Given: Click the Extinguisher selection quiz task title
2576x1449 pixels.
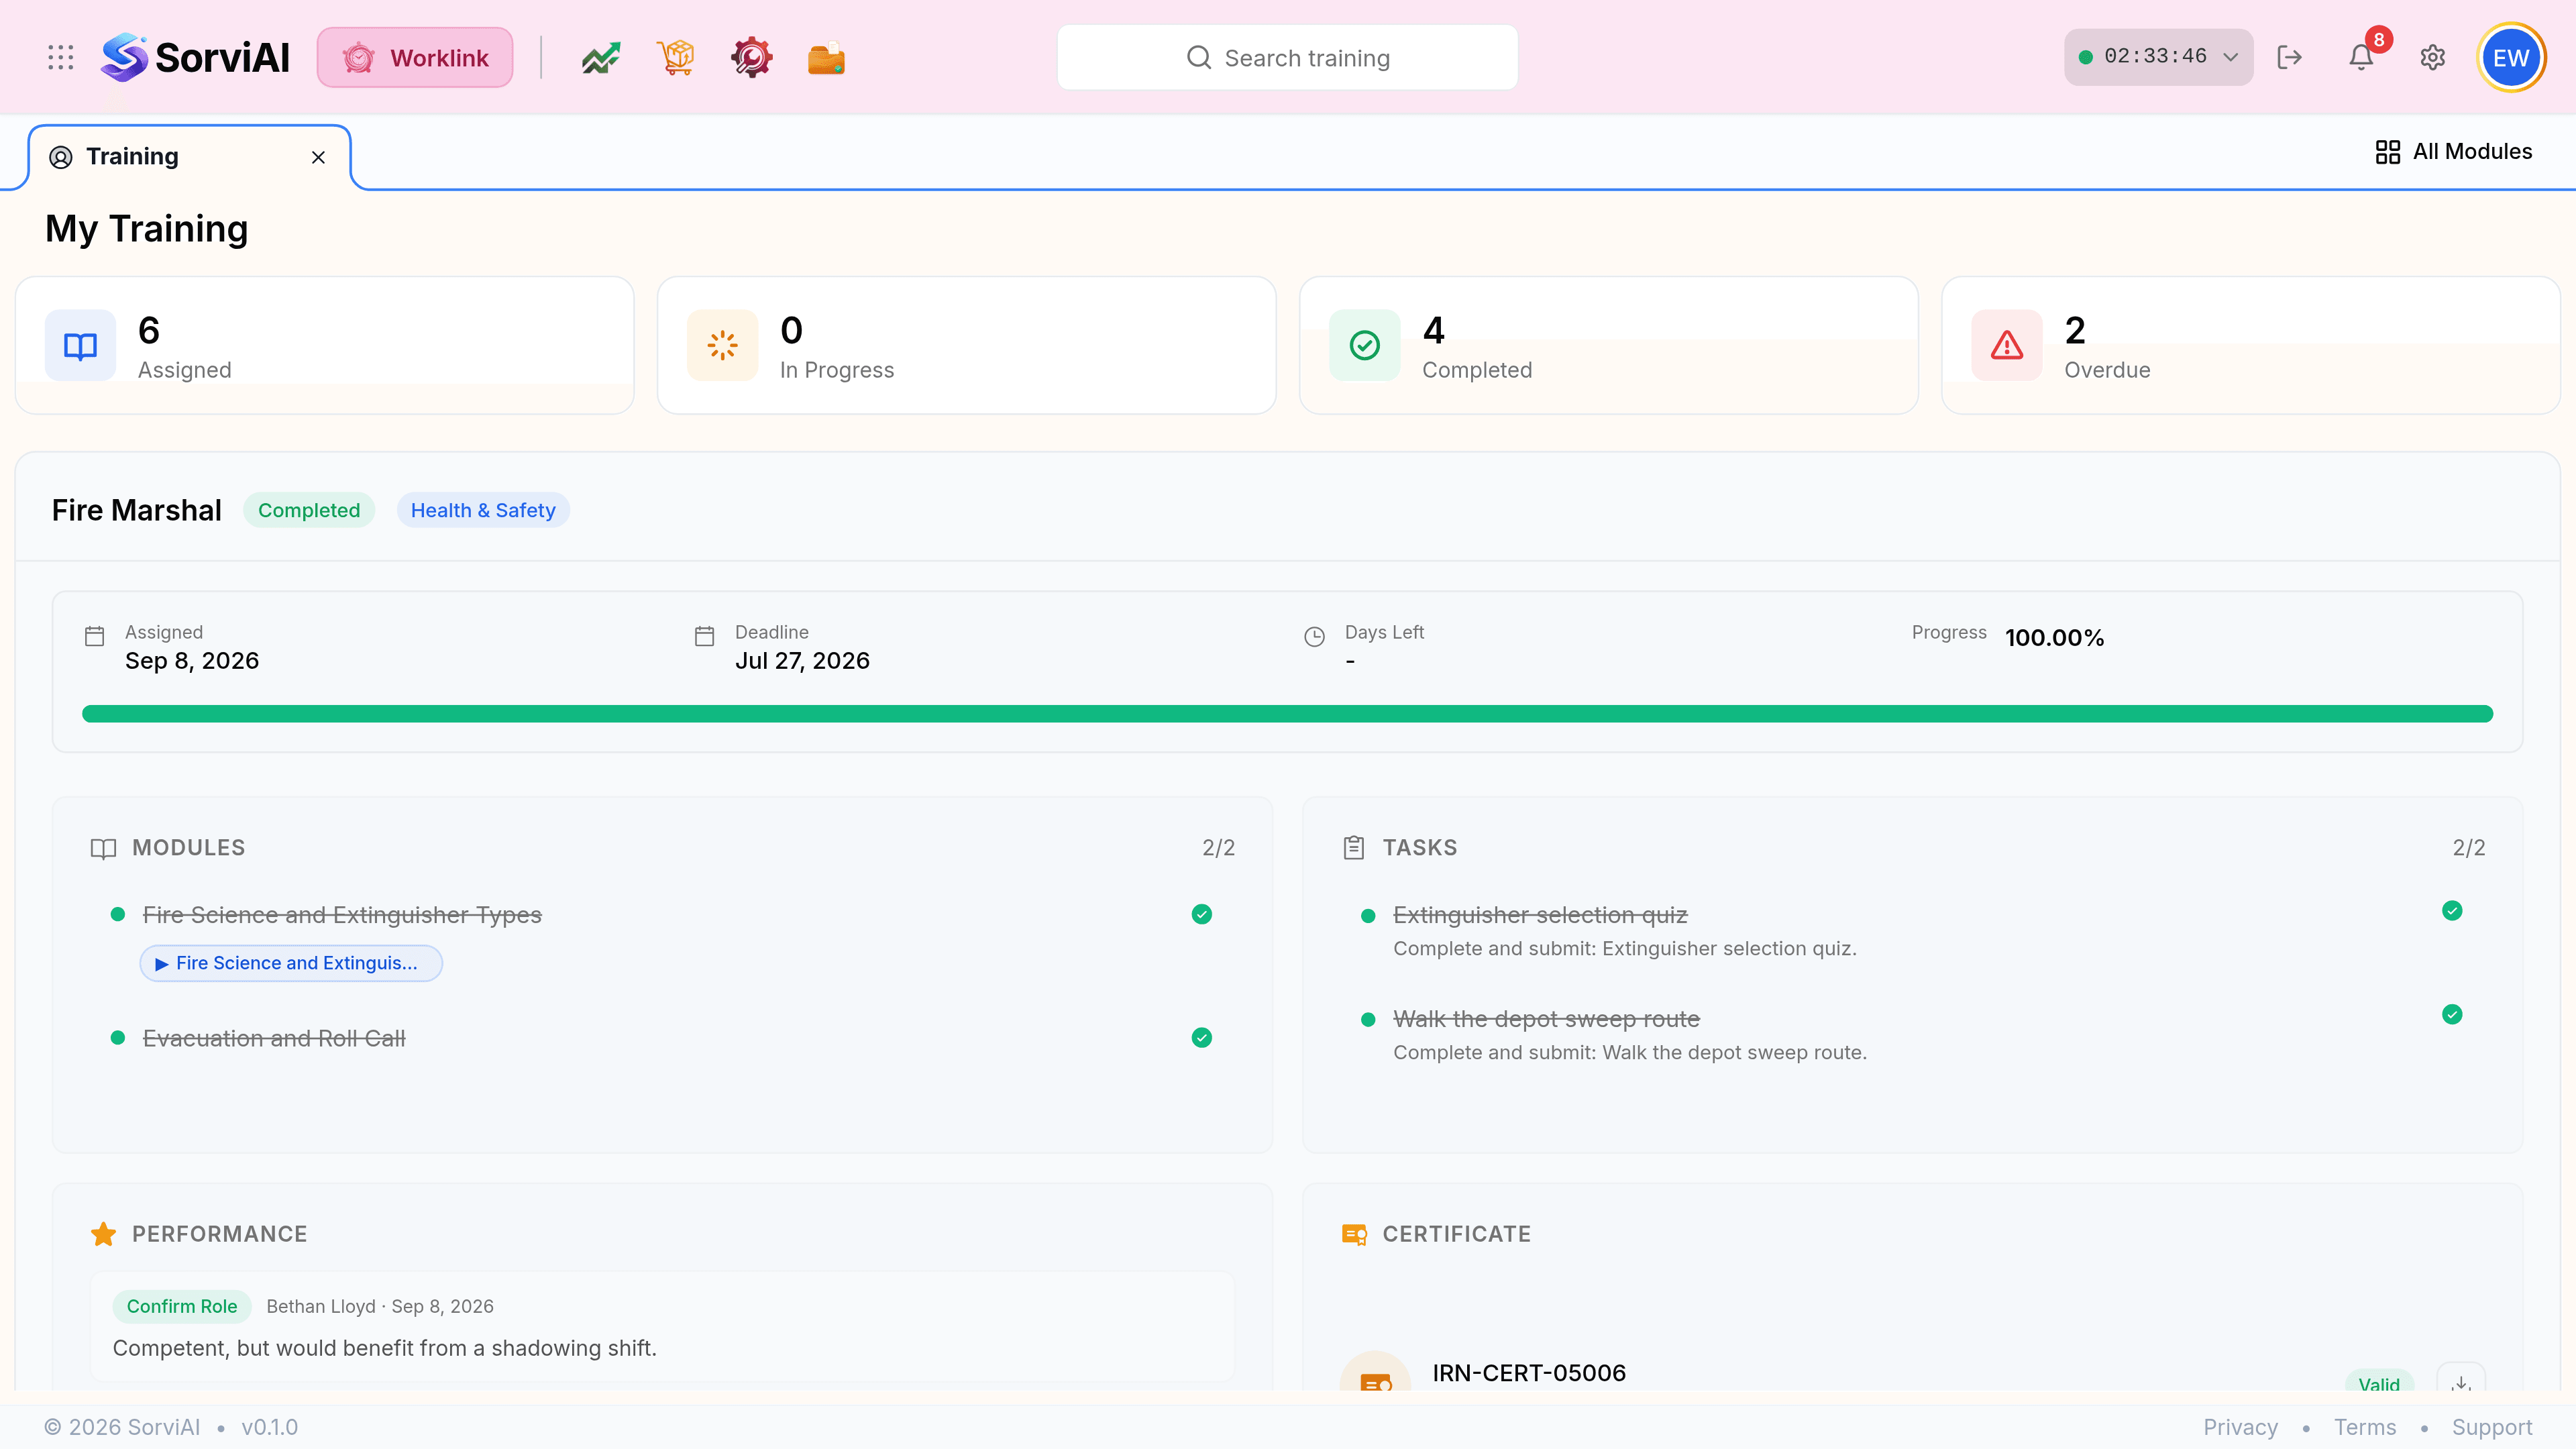Looking at the screenshot, I should (1540, 915).
